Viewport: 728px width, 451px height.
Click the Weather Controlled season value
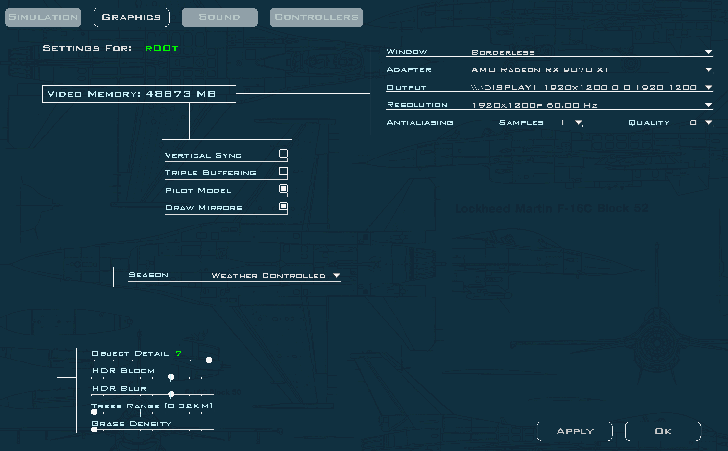tap(268, 276)
